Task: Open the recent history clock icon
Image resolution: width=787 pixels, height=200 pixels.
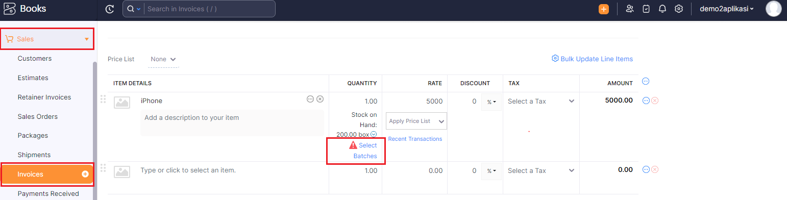Action: (109, 9)
